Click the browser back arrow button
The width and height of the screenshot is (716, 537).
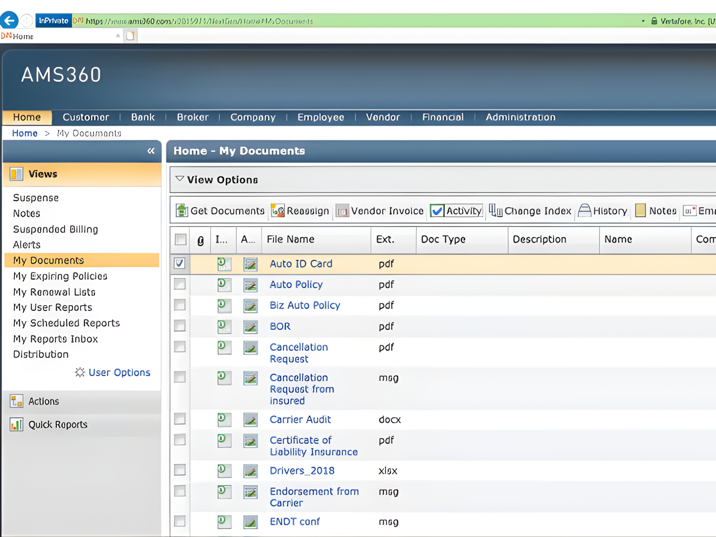tap(9, 21)
